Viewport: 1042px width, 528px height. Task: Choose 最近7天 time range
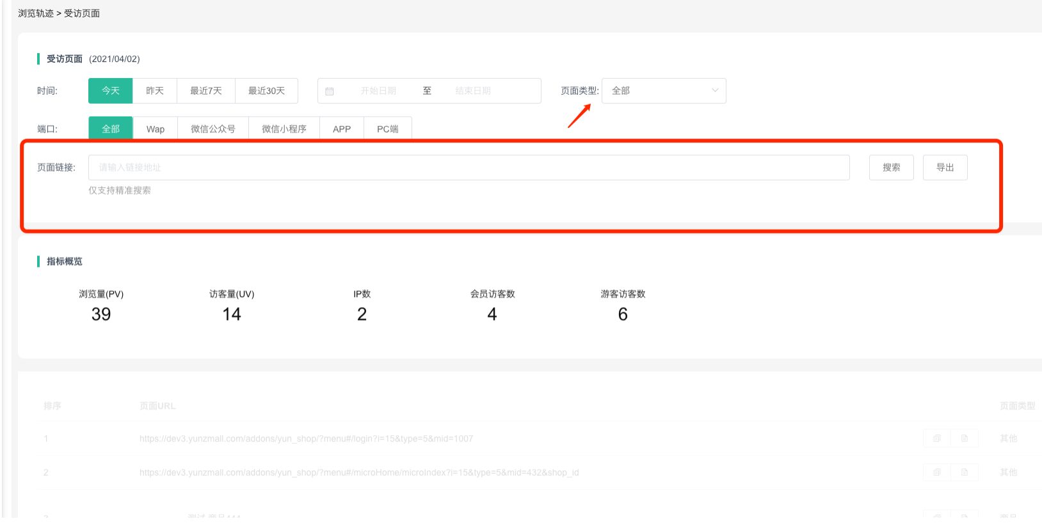[x=206, y=91]
